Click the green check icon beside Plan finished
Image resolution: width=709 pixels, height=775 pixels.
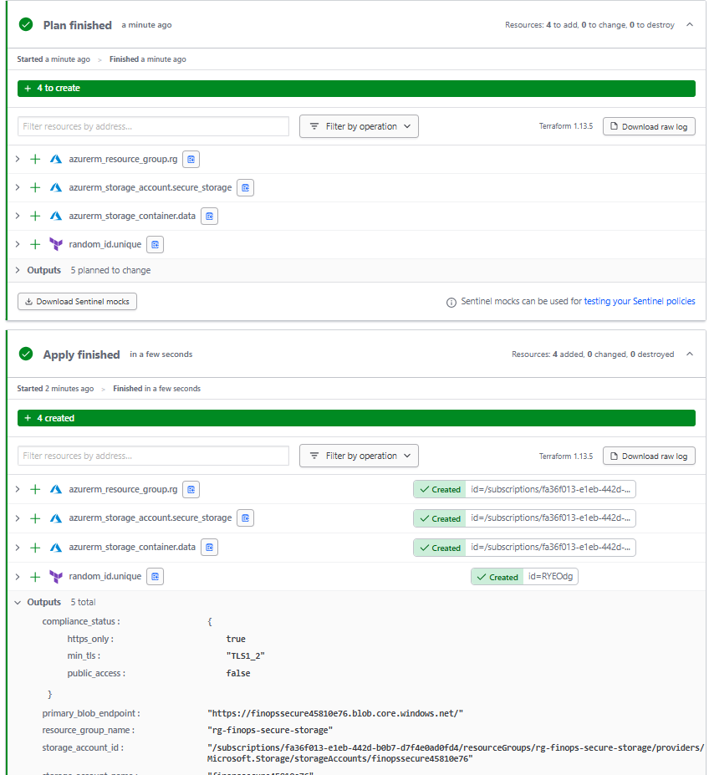click(26, 25)
